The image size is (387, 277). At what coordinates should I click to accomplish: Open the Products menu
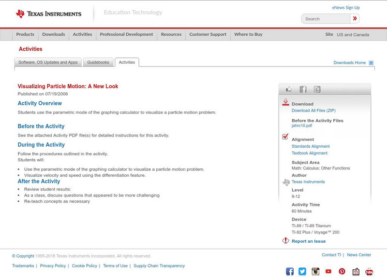pos(25,34)
